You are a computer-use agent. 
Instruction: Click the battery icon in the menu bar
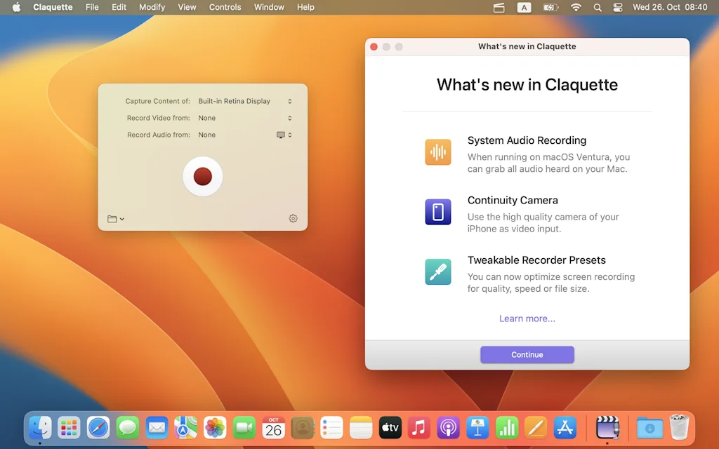click(x=550, y=8)
